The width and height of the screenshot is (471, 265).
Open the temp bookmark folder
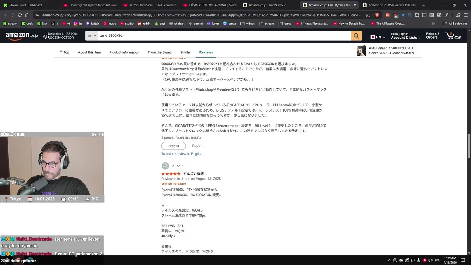click(285, 24)
